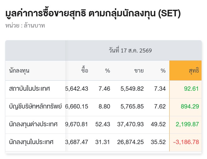Image resolution: width=207 pixels, height=159 pixels.
Task: Click the sell percentage 49.52
Action: coord(158,124)
